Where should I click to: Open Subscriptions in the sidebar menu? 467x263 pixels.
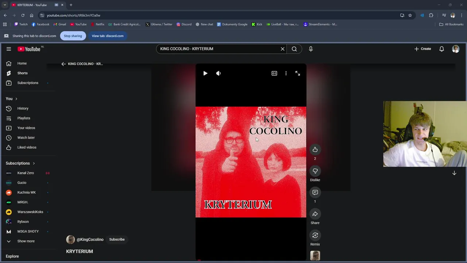(28, 83)
